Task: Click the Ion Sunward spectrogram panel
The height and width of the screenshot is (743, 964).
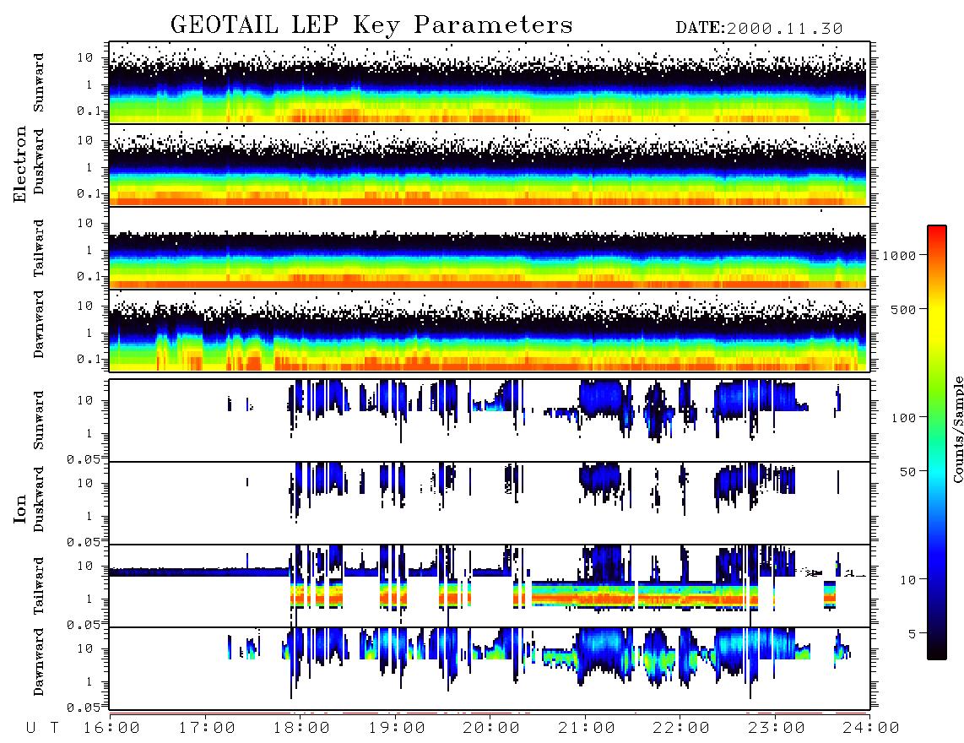Action: click(x=490, y=420)
